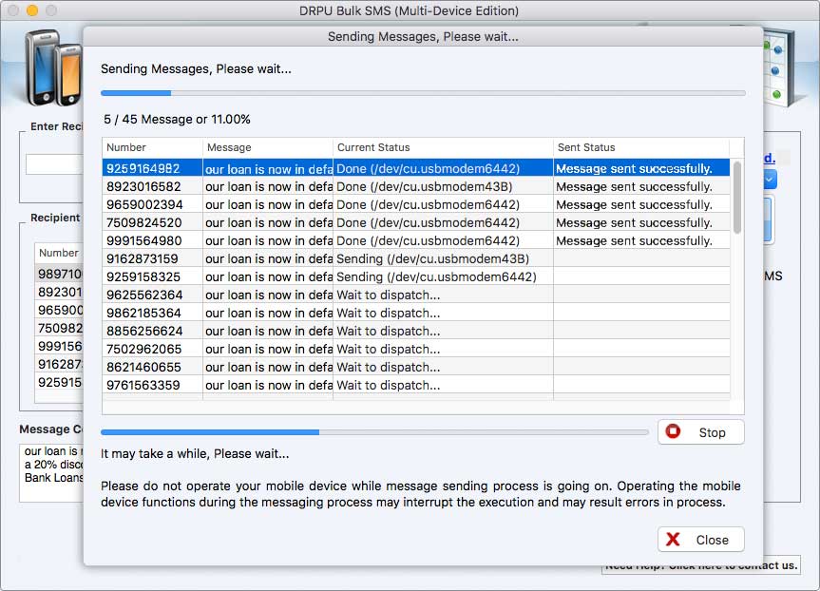Click the message composer text area in main window
820x591 pixels.
(51, 473)
